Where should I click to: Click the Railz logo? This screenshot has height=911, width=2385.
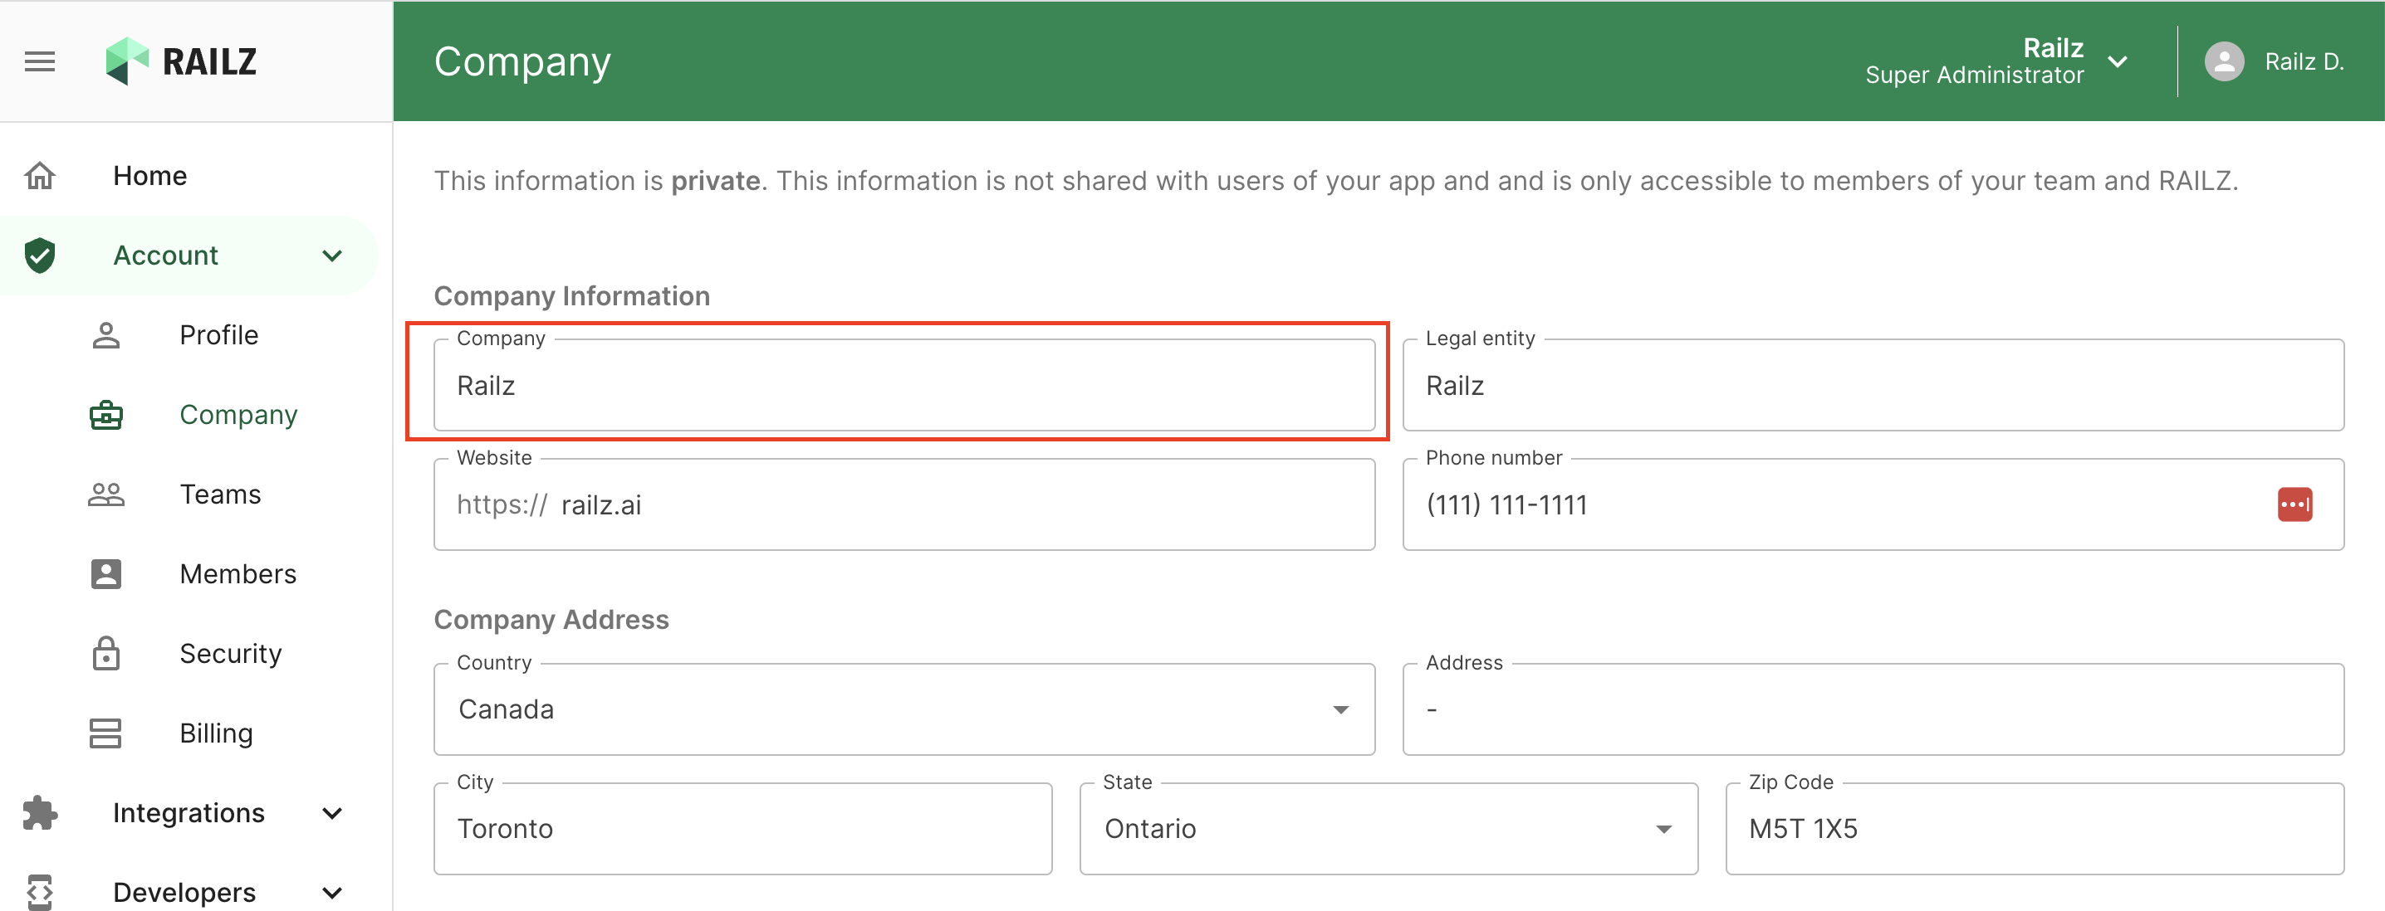tap(182, 62)
